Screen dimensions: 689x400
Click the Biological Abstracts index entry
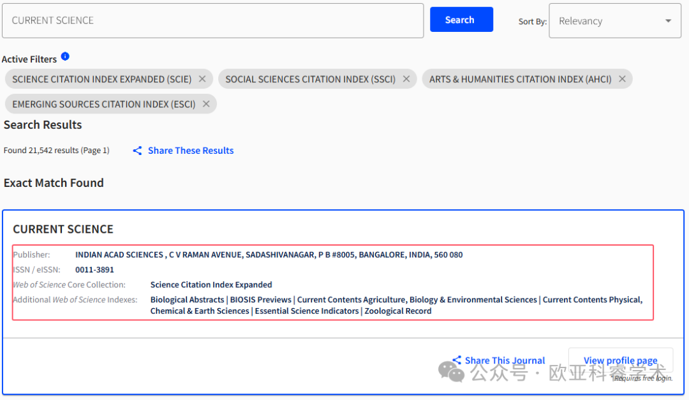coord(187,299)
